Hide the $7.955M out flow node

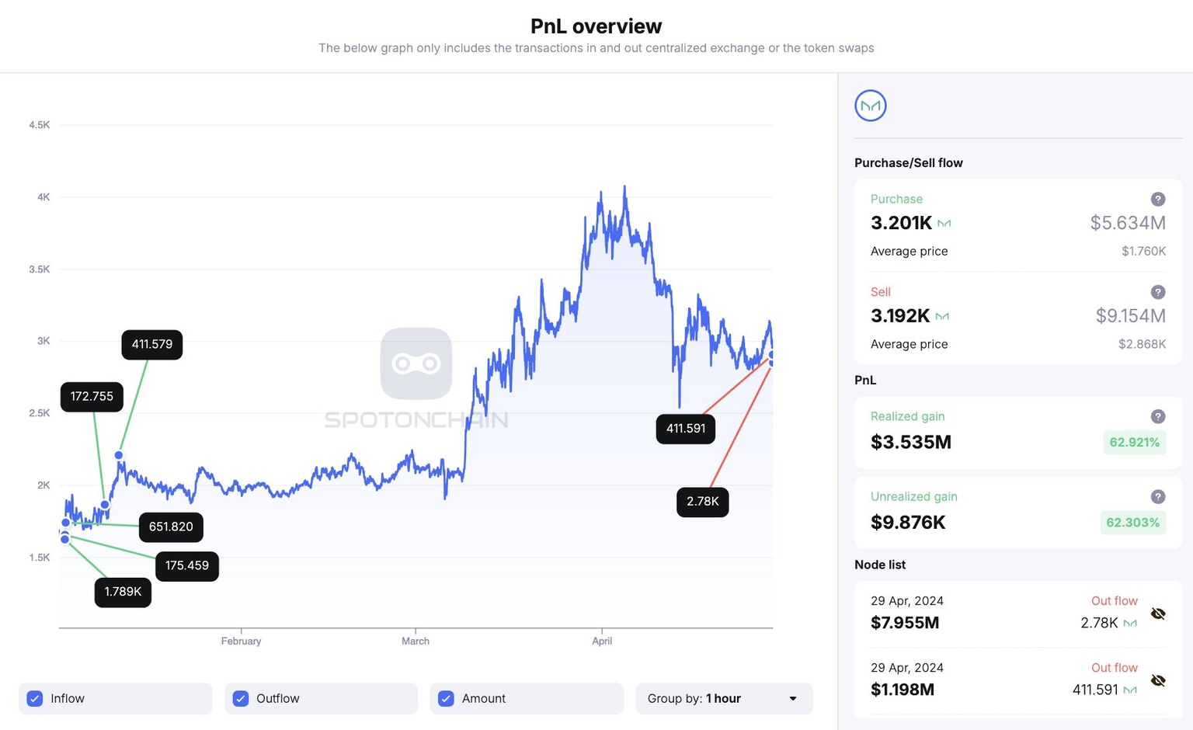click(x=1157, y=614)
